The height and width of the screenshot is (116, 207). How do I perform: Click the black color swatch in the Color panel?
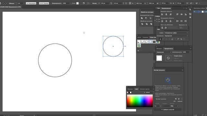click(129, 92)
